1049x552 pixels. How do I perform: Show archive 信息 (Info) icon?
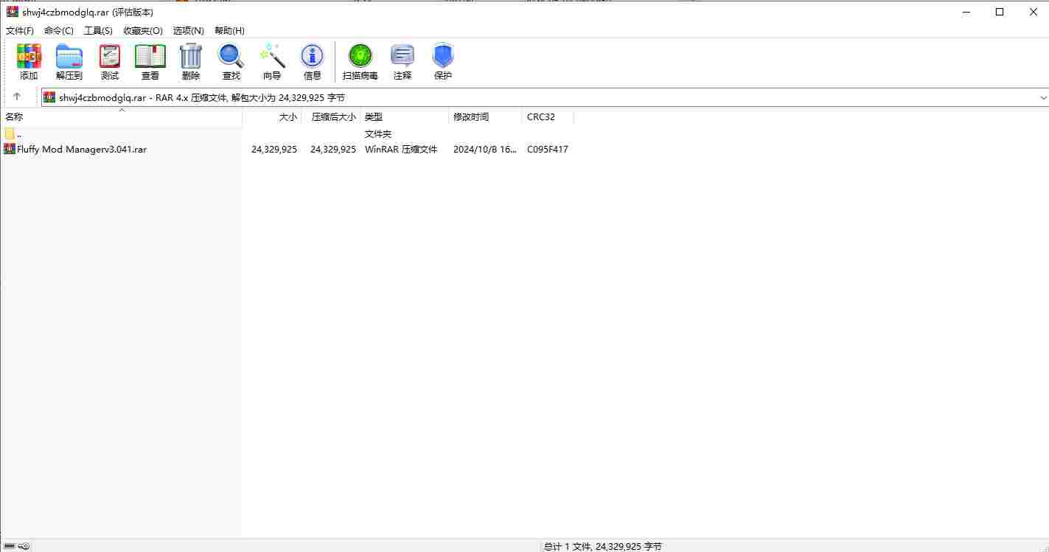313,62
